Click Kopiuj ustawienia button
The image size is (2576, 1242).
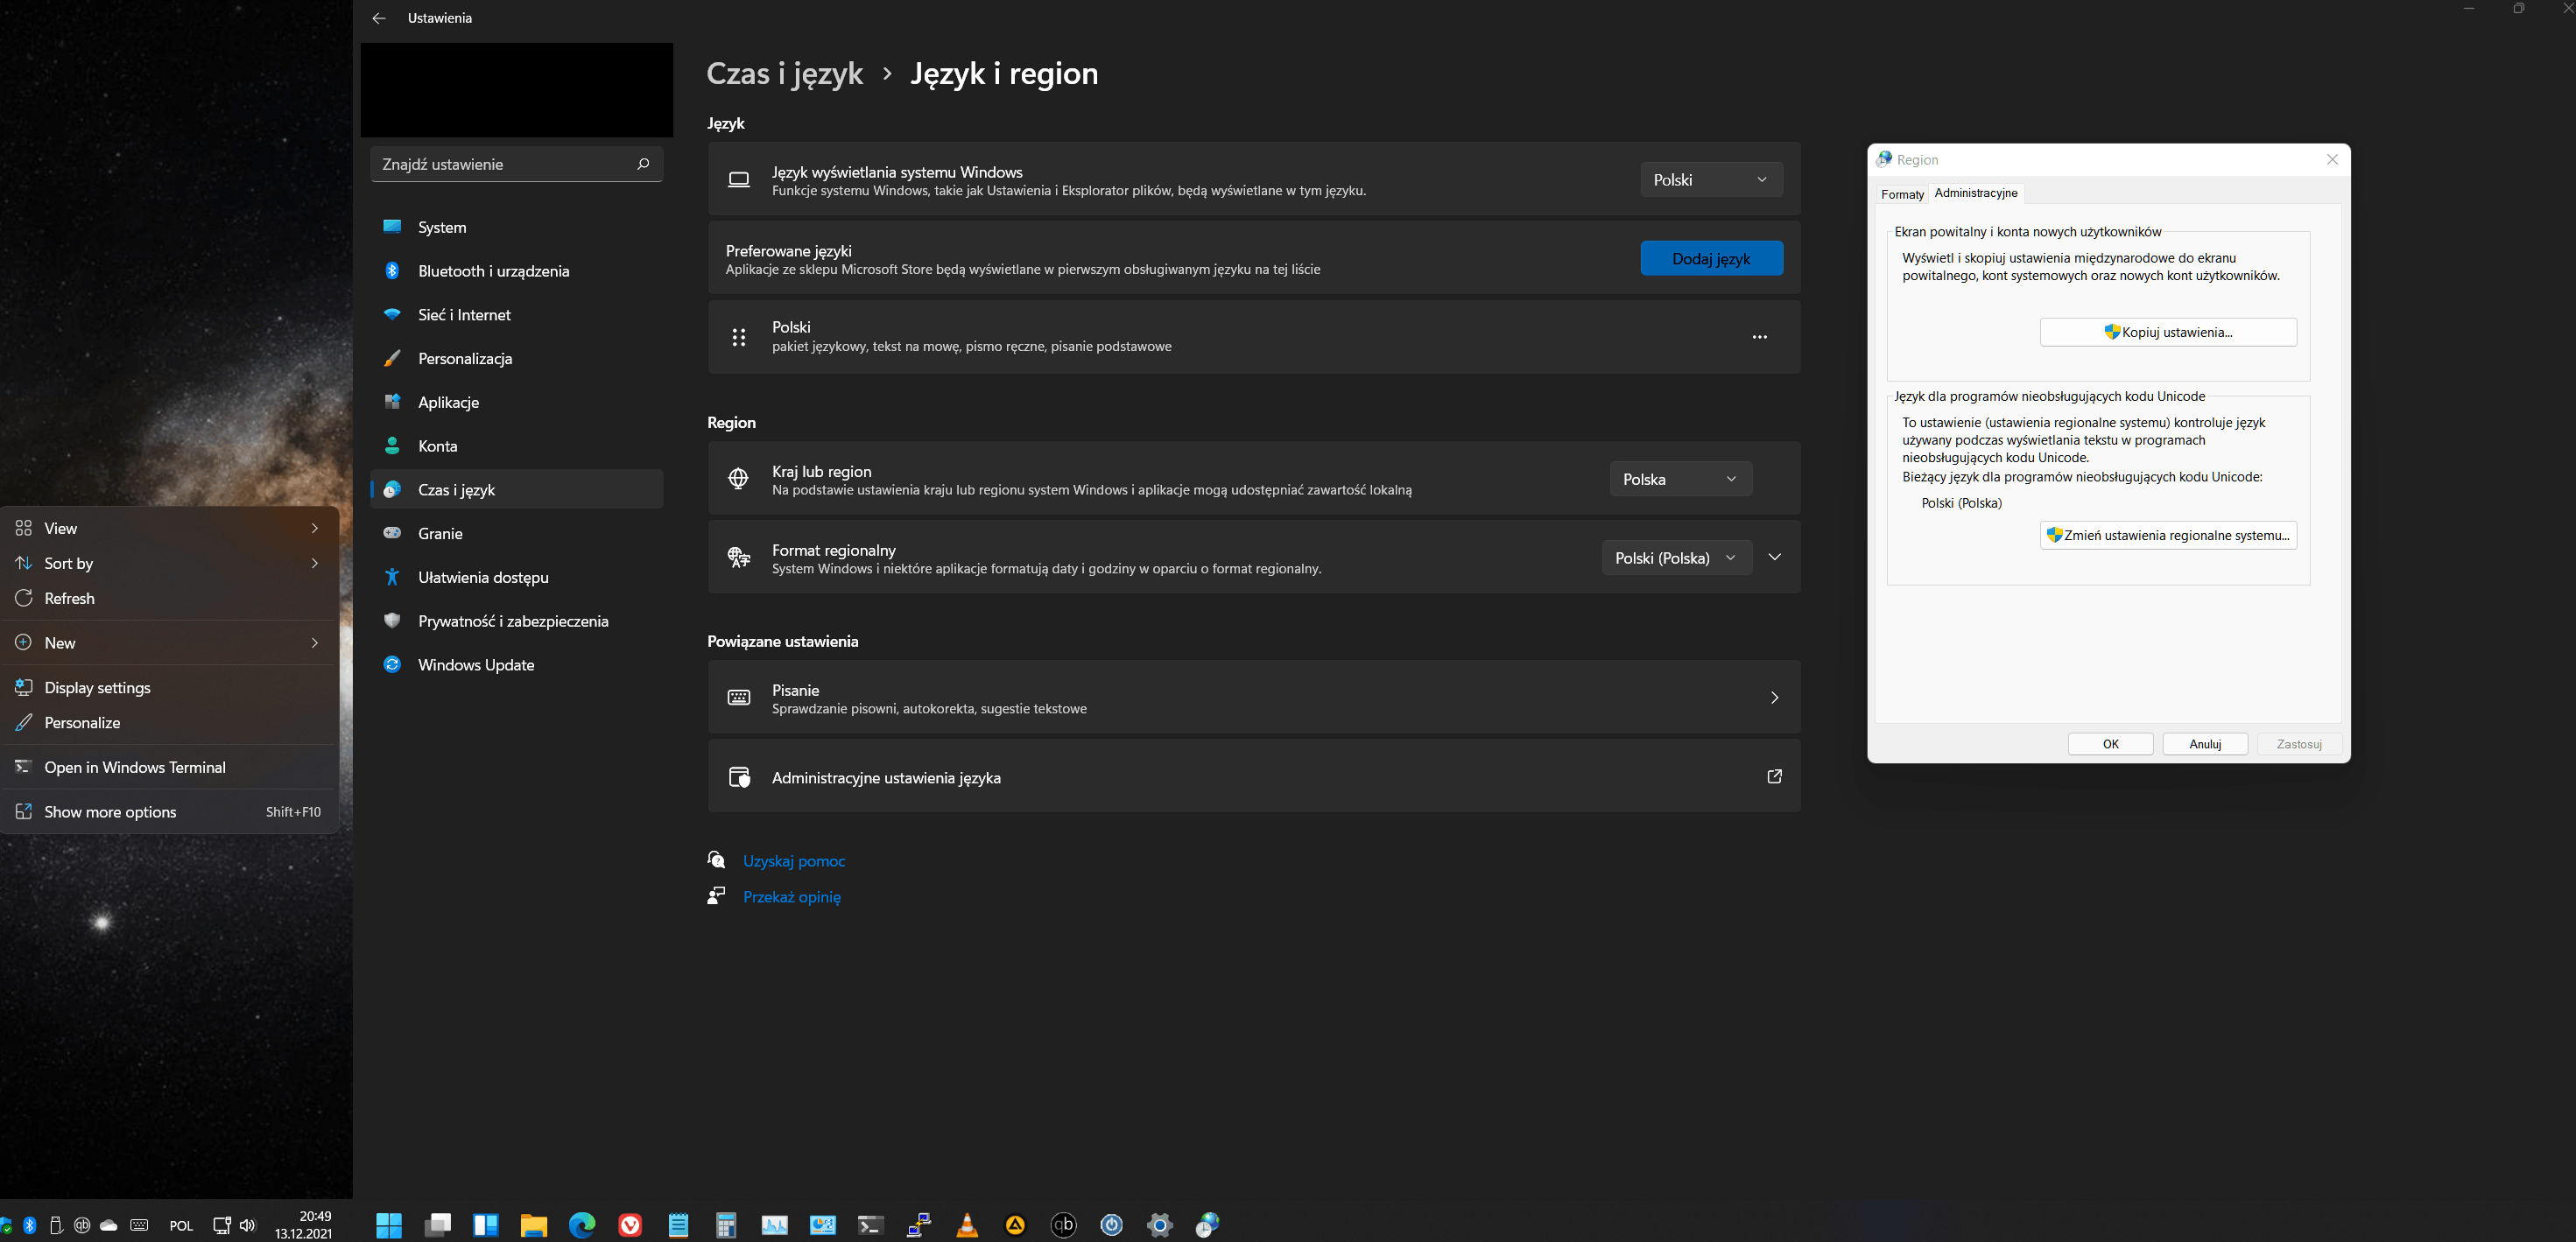pyautogui.click(x=2167, y=332)
